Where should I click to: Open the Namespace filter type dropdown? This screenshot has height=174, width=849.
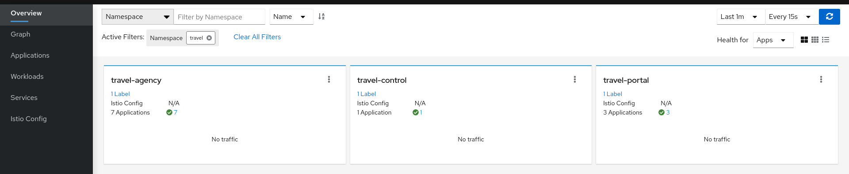138,17
